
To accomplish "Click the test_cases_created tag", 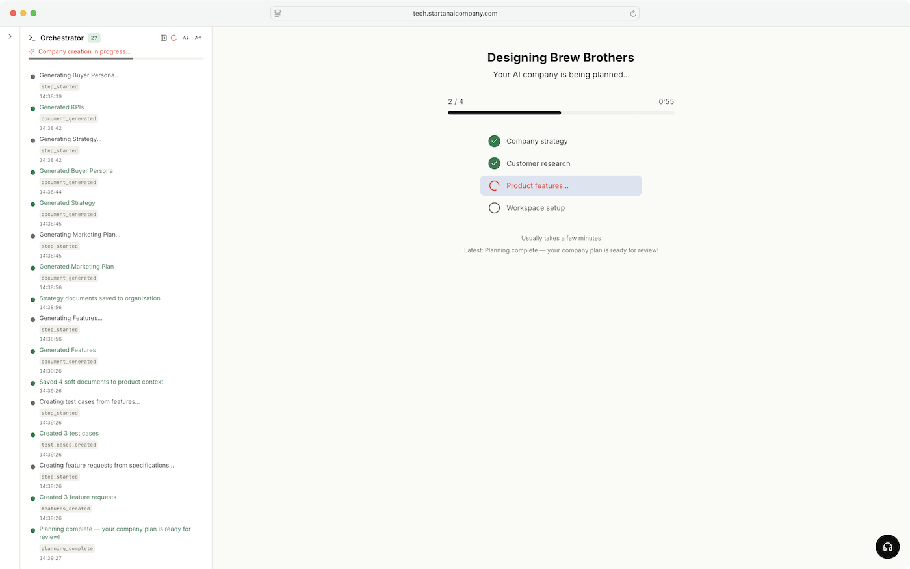I will (69, 445).
